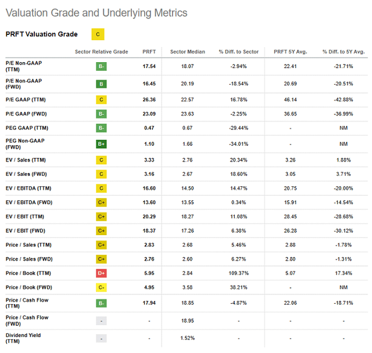Click the C+ grade badge for EV / EBITDA (FWD)
Screen dimensions: 372x353
101,203
